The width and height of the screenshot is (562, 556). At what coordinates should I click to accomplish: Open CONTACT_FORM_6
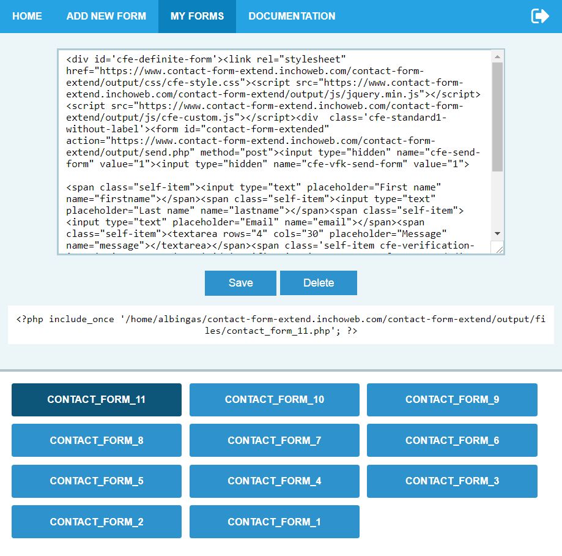pos(452,440)
